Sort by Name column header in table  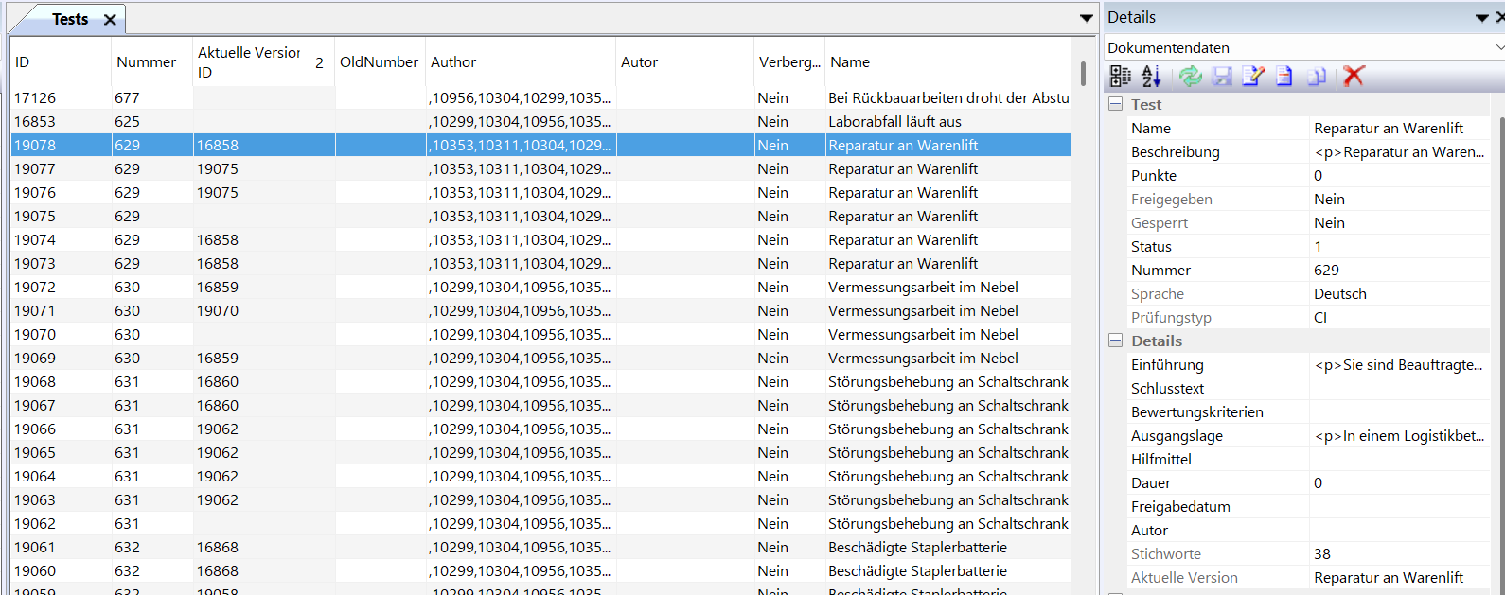coord(947,62)
